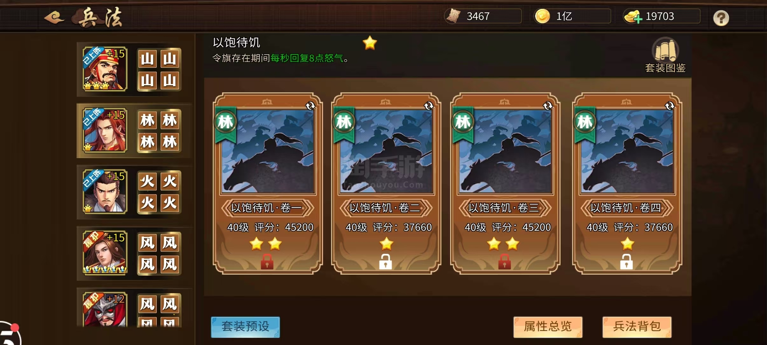
Task: Click the swap icon on 以饱待饥·卷四 card
Action: pos(670,106)
